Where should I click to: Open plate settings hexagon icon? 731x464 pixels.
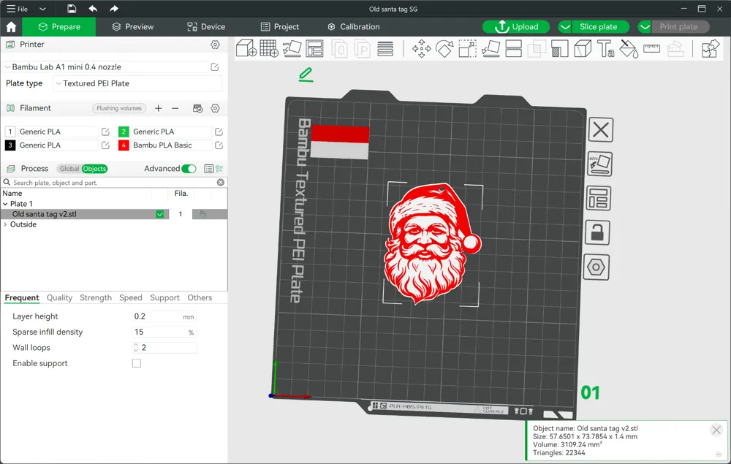pos(596,267)
